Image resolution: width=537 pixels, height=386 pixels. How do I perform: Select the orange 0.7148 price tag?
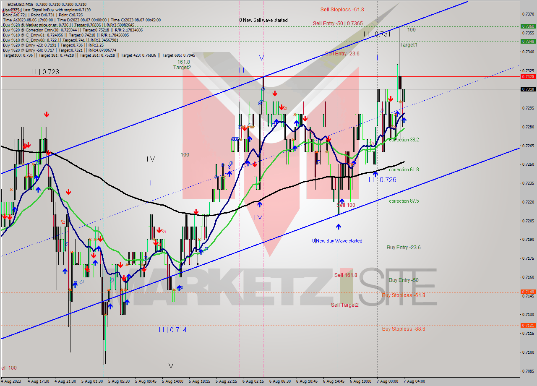pyautogui.click(x=528, y=292)
